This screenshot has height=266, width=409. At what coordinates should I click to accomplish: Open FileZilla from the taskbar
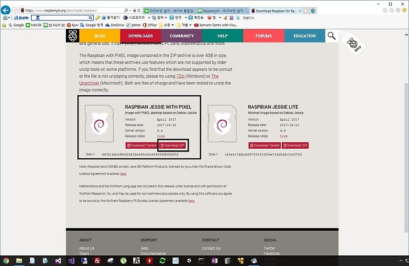pyautogui.click(x=97, y=260)
